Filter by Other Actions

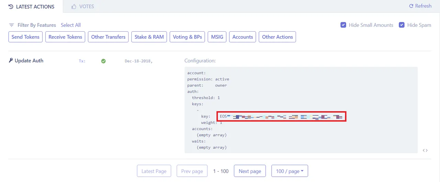[x=277, y=37]
